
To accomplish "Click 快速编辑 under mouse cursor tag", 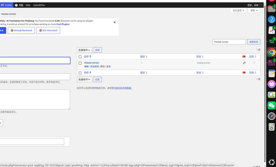I will pos(95,66).
